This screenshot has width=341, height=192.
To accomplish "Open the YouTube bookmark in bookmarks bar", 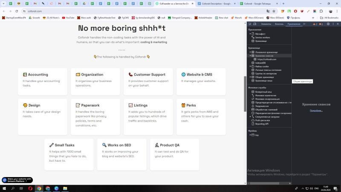I will [68, 18].
